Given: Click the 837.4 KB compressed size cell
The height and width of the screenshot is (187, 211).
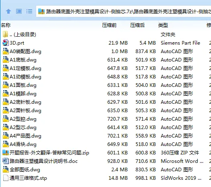Looking at the screenshot, I should [x=145, y=51].
